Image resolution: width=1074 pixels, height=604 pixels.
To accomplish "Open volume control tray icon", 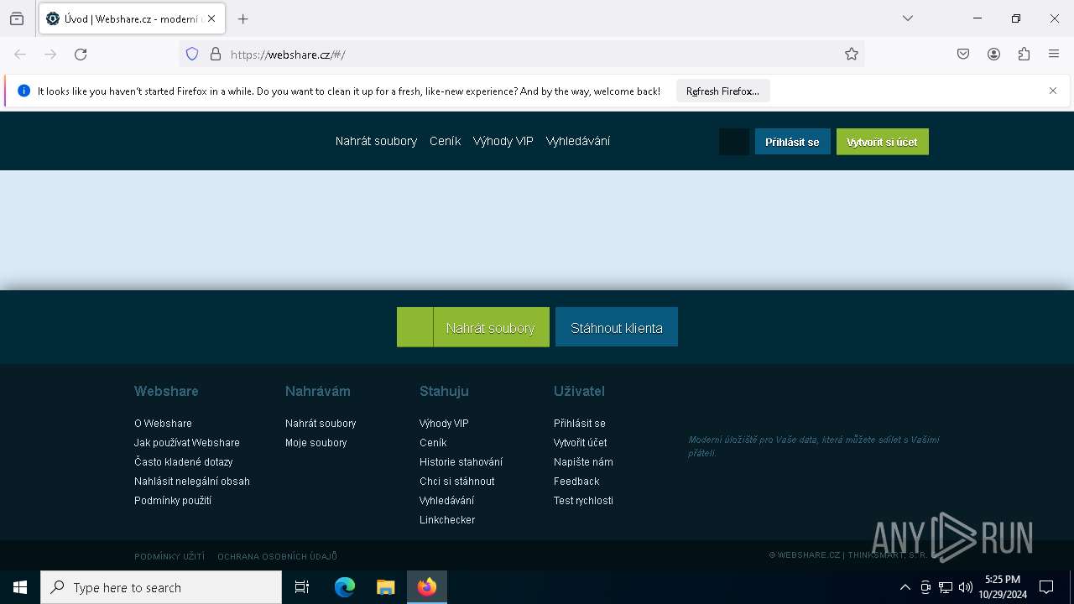I will 966,587.
